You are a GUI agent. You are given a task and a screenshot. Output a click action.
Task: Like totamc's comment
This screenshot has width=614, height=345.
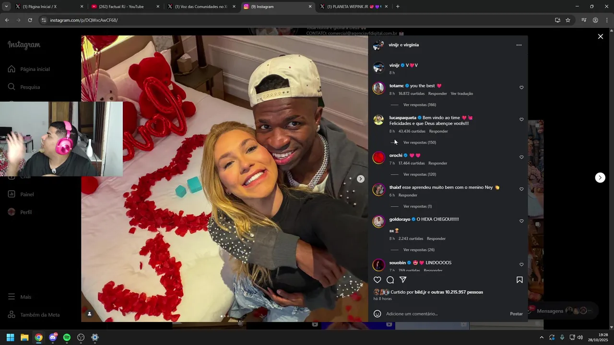521,88
